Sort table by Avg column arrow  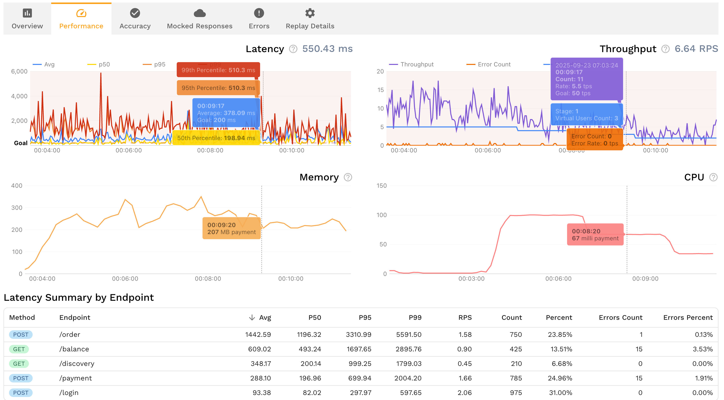click(x=252, y=318)
